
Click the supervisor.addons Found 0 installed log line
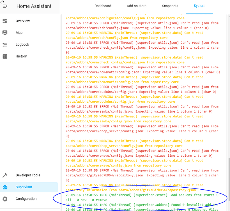140,205
